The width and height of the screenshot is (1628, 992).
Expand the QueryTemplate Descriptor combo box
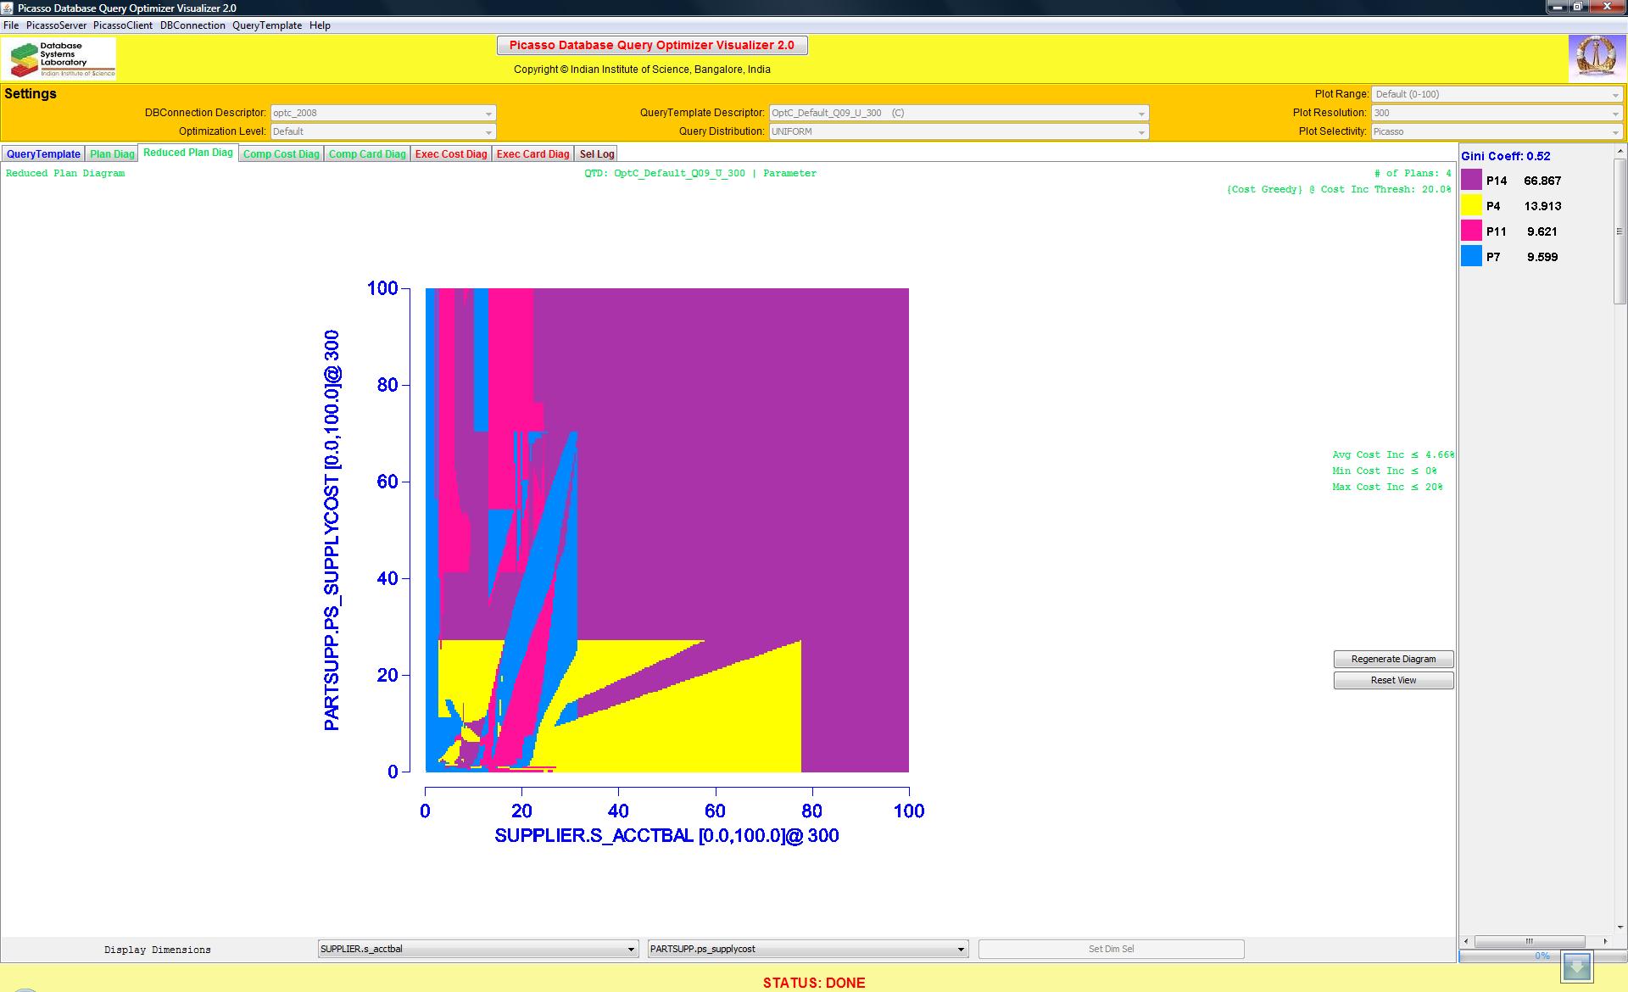pyautogui.click(x=958, y=113)
